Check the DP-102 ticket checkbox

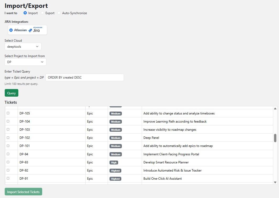point(8,137)
